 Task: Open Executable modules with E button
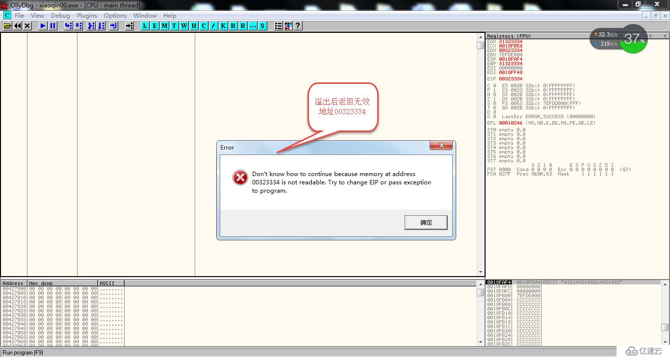(155, 26)
